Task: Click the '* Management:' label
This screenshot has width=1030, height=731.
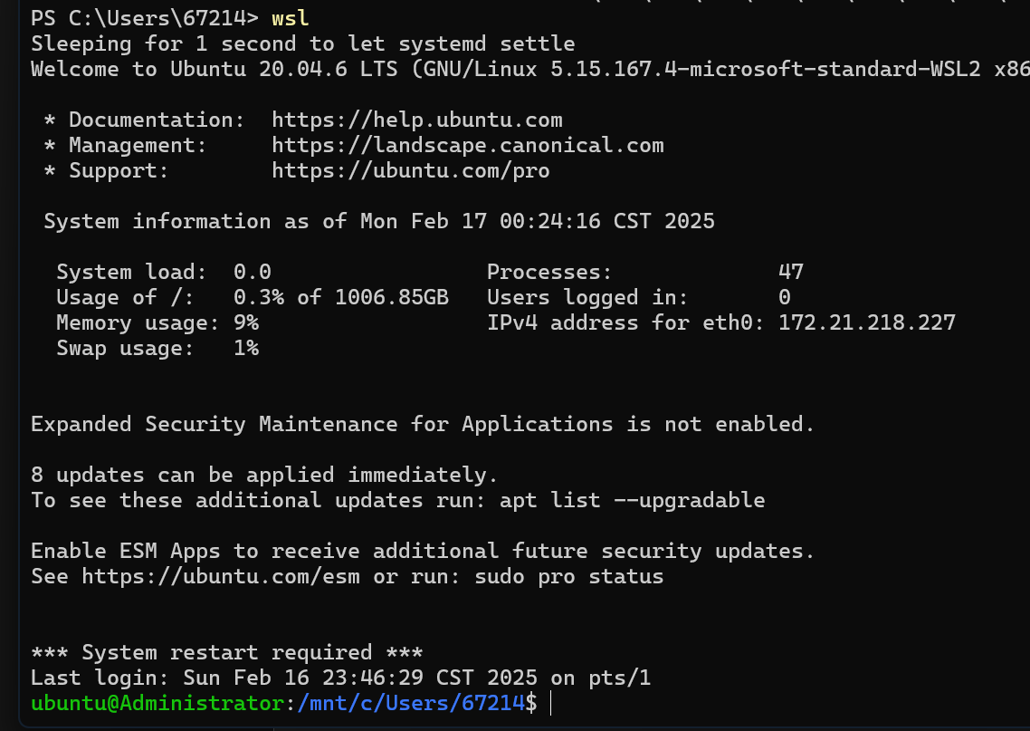Action: (x=126, y=145)
